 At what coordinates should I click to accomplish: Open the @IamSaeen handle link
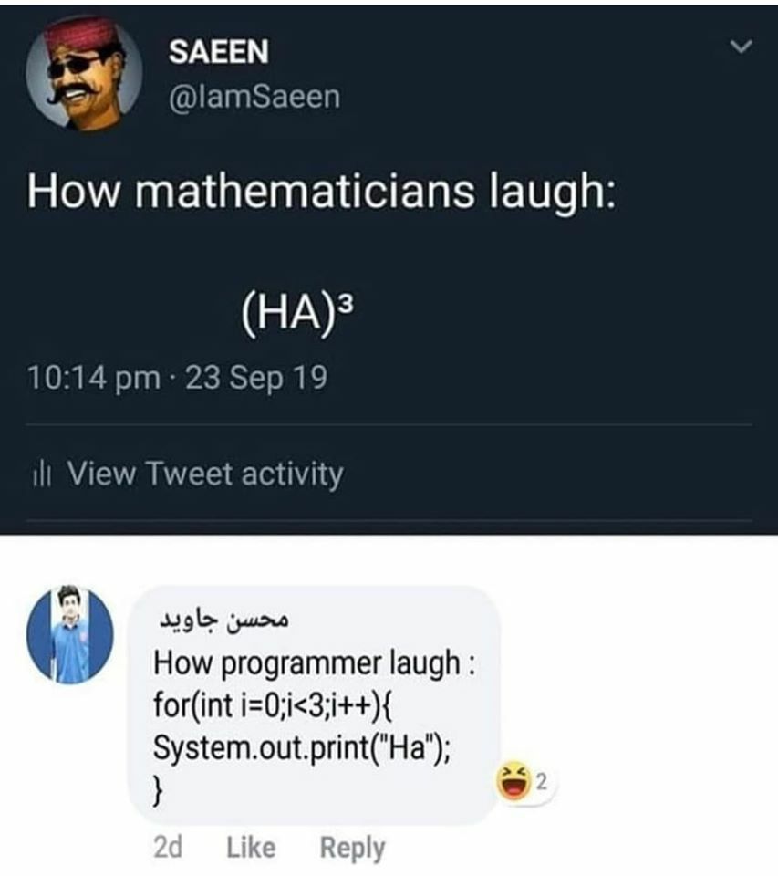(254, 97)
